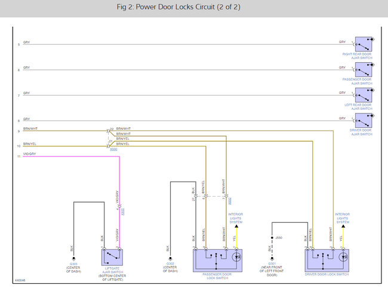Image resolution: width=388 pixels, height=291 pixels.
Task: Follow the Driver Door Lock Switch label link
Action: tap(327, 274)
